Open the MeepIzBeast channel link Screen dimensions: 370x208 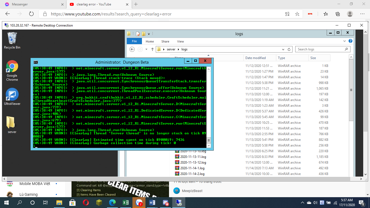[192, 191]
